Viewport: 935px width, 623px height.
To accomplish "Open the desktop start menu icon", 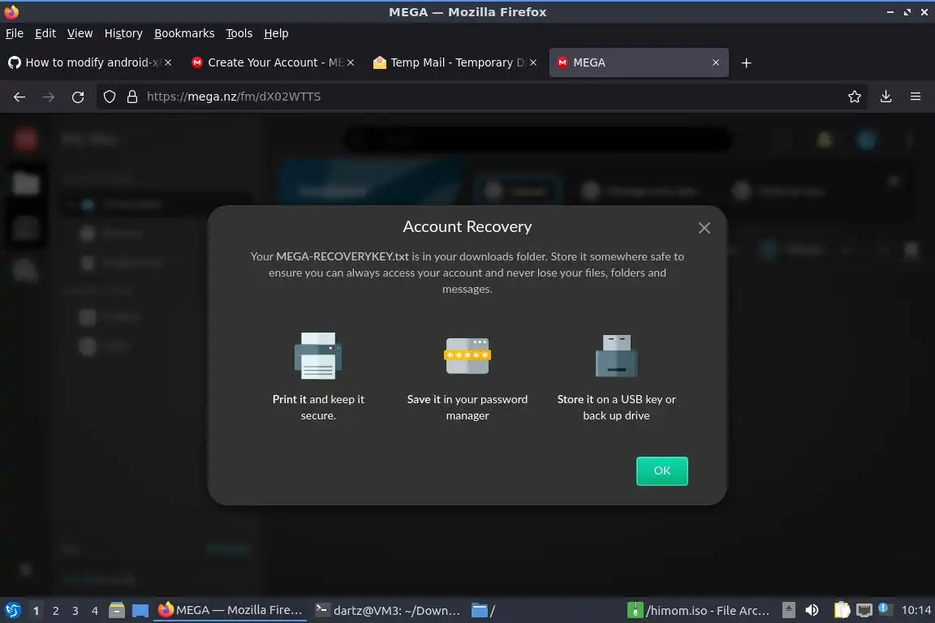I will coord(12,611).
